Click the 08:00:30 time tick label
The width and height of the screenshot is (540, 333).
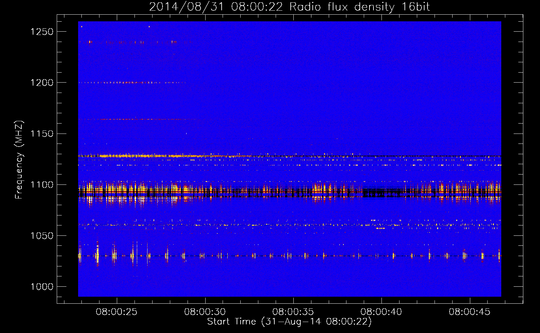coord(205,312)
